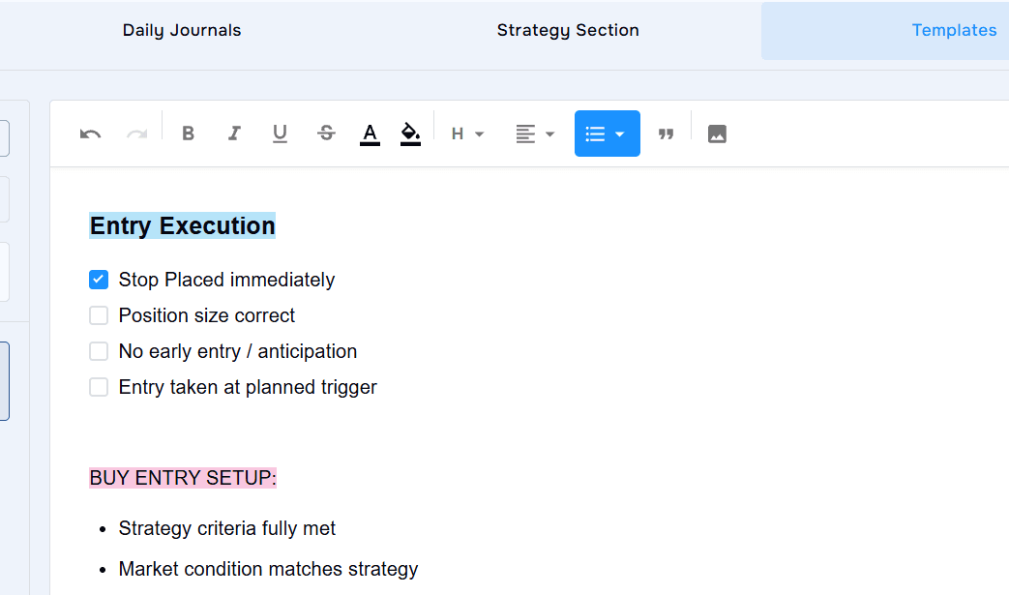Screen dimensions: 1009x595
Task: Click the Redo icon in the toolbar
Action: pos(136,134)
